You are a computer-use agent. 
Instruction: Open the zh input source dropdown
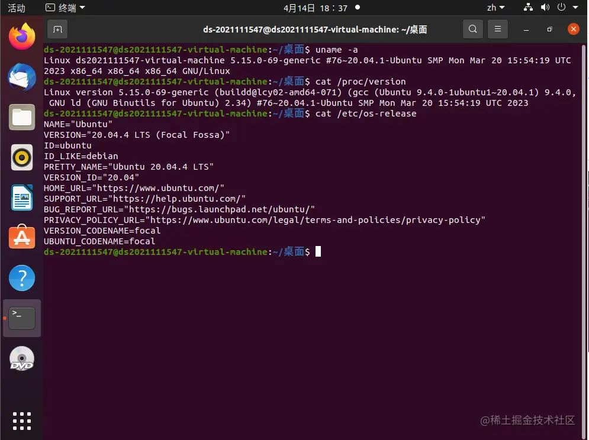click(x=496, y=8)
